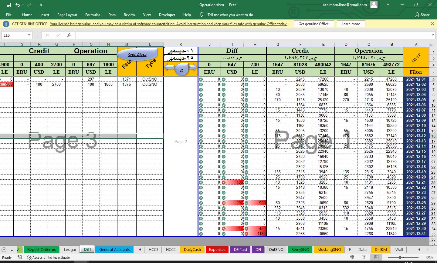The width and height of the screenshot is (437, 263).
Task: Open the Customize Quick Access Toolbar dropdown
Action: pyautogui.click(x=41, y=5)
